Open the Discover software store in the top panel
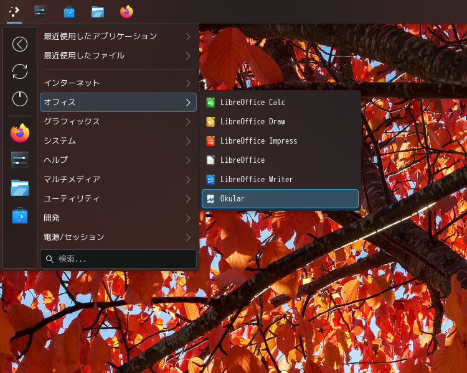The image size is (467, 373). 69,12
